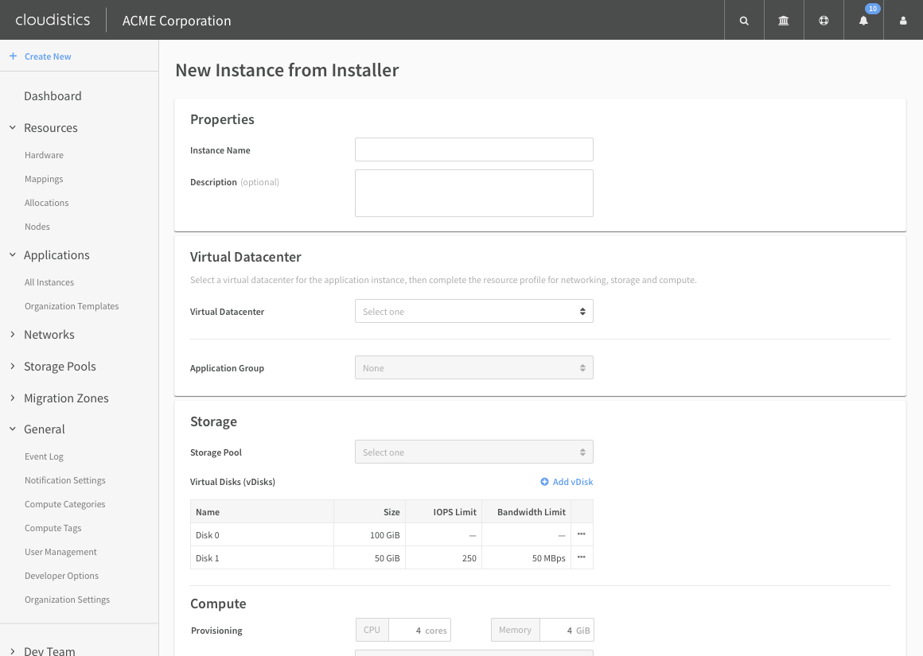Expand the Storage Pools section chevron
Image resolution: width=923 pixels, height=656 pixels.
click(x=13, y=366)
